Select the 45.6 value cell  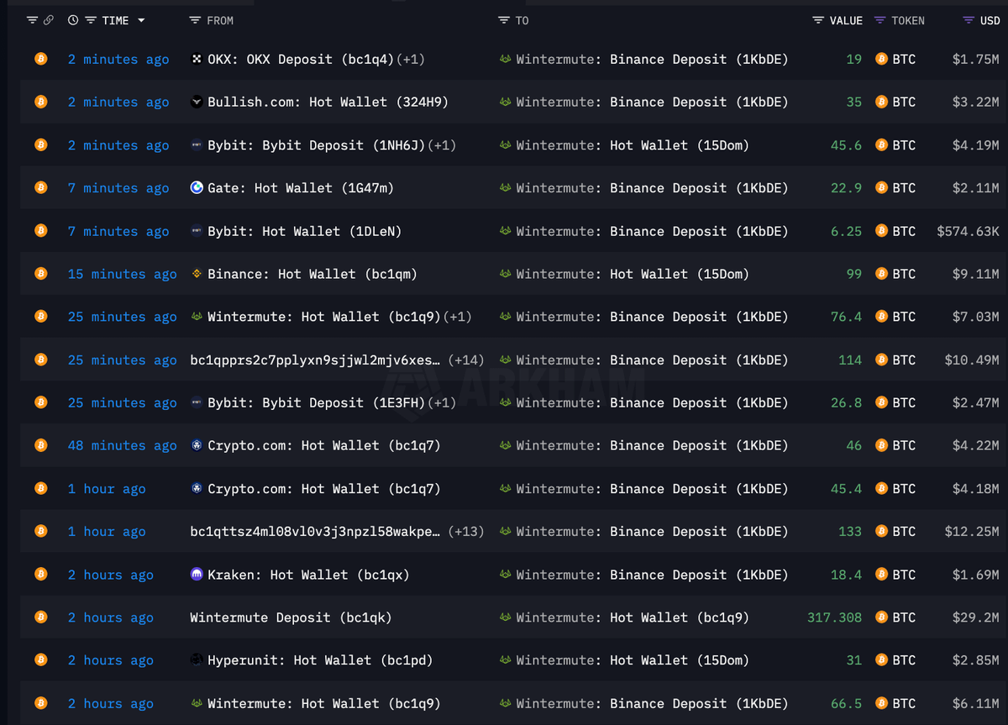coord(846,145)
